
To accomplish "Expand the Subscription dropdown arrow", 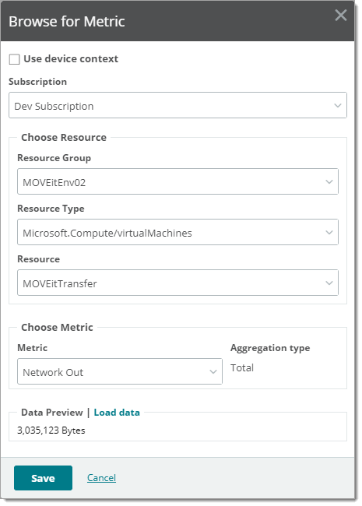I will (338, 106).
